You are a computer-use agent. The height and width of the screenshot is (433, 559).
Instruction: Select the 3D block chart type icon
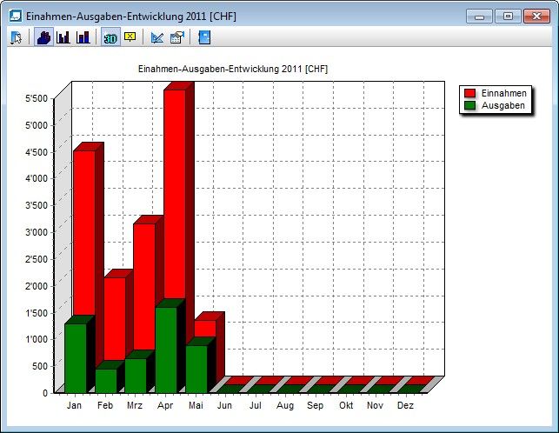tap(43, 37)
